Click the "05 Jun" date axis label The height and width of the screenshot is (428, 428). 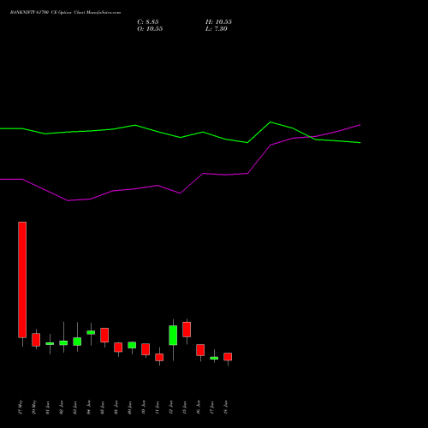click(103, 407)
